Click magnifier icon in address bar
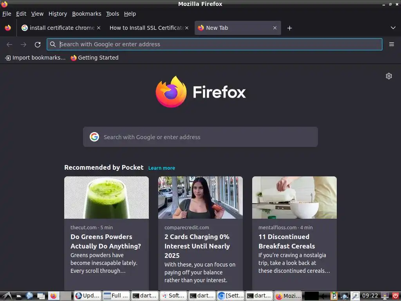401x301 pixels. tap(53, 44)
